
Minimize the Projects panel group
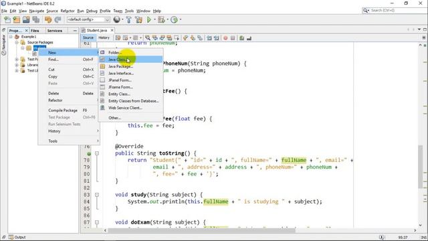point(75,31)
